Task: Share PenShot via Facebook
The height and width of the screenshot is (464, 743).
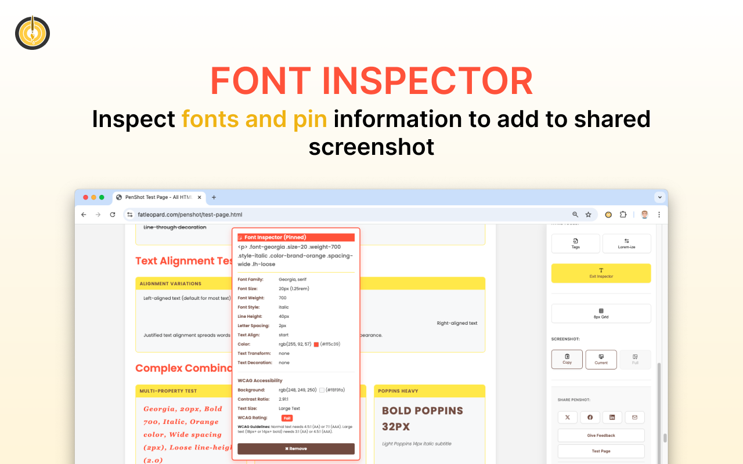Action: [590, 417]
